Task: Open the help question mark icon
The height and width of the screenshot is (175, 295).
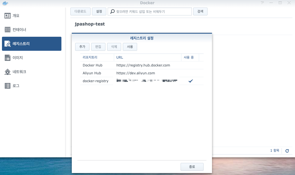Action: click(x=262, y=3)
